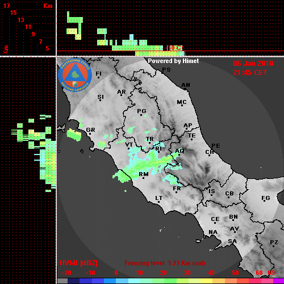Screen dimensions: 284x284
Task: Click the 'Freezing level 1.77 Km (asl)' text
Action: (x=165, y=263)
